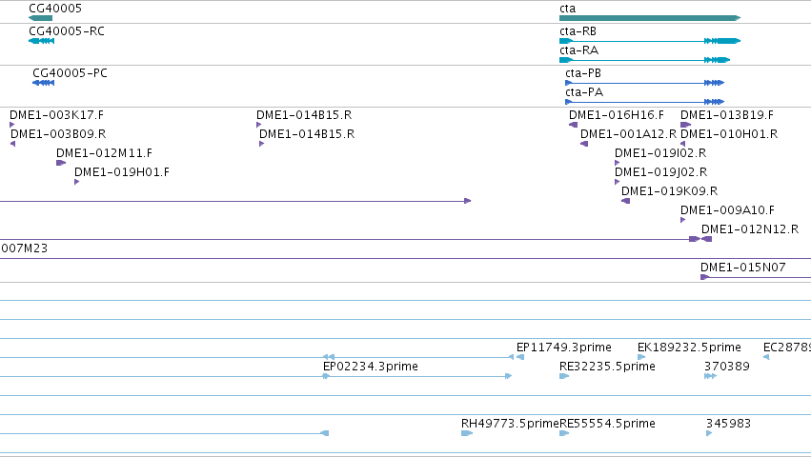This screenshot has height=457, width=811.
Task: Click the EC2878 label at right edge
Action: pos(786,348)
